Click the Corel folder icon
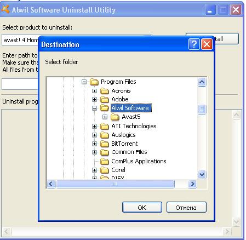Image resolution: width=246 pixels, height=240 pixels. [x=105, y=170]
